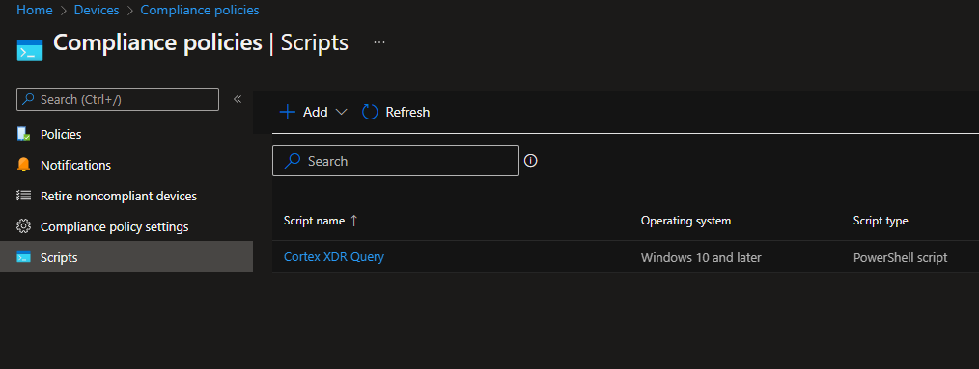Image resolution: width=979 pixels, height=369 pixels.
Task: Focus the sidebar Search (Ctrl+/) box
Action: pos(118,99)
